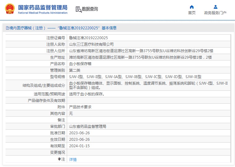Click the 备注 row label
Screen dimensions: 235x167
tap(61, 120)
